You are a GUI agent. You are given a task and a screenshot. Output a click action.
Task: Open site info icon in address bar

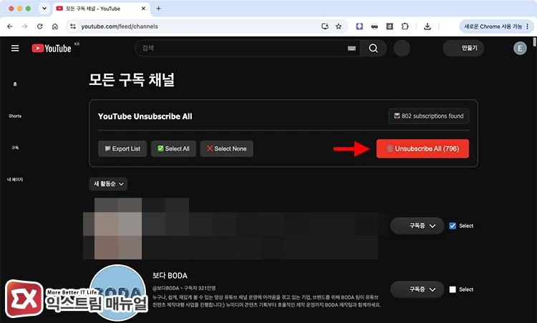(x=72, y=26)
